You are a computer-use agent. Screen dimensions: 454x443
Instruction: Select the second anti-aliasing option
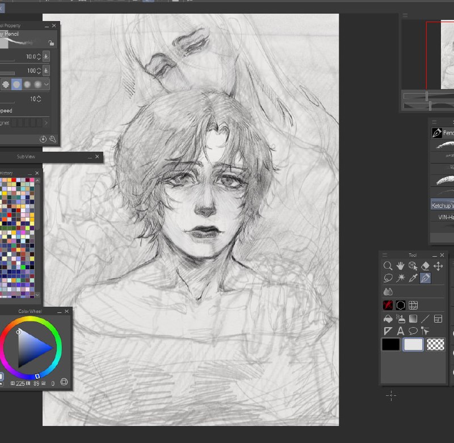pyautogui.click(x=16, y=84)
